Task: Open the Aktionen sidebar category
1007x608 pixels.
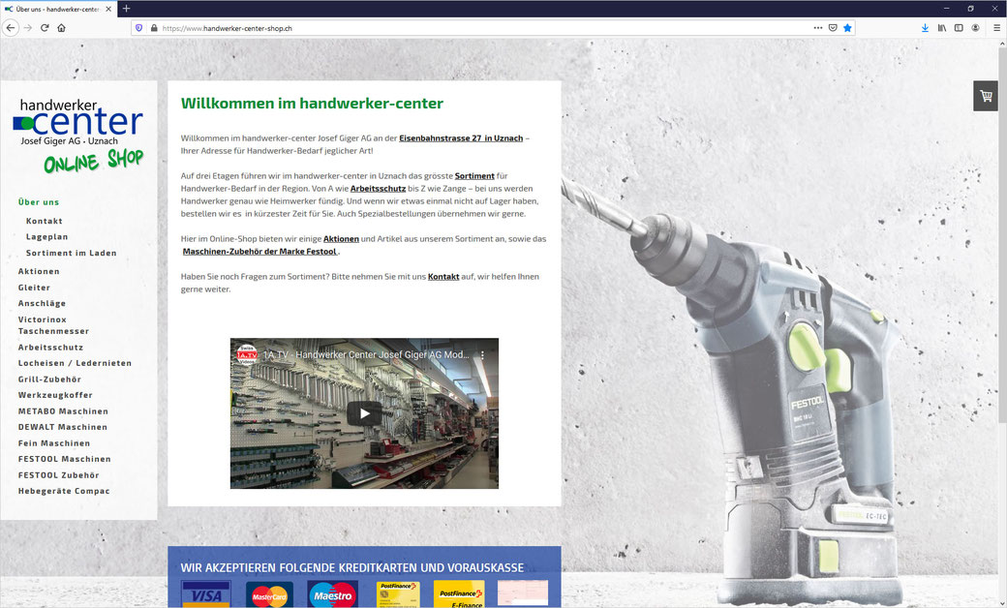Action: (x=39, y=272)
